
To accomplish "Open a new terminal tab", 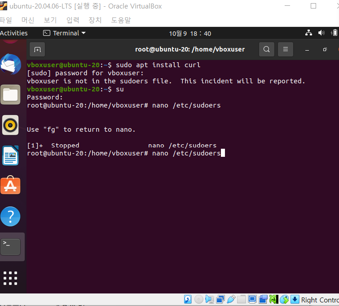I will pyautogui.click(x=37, y=49).
